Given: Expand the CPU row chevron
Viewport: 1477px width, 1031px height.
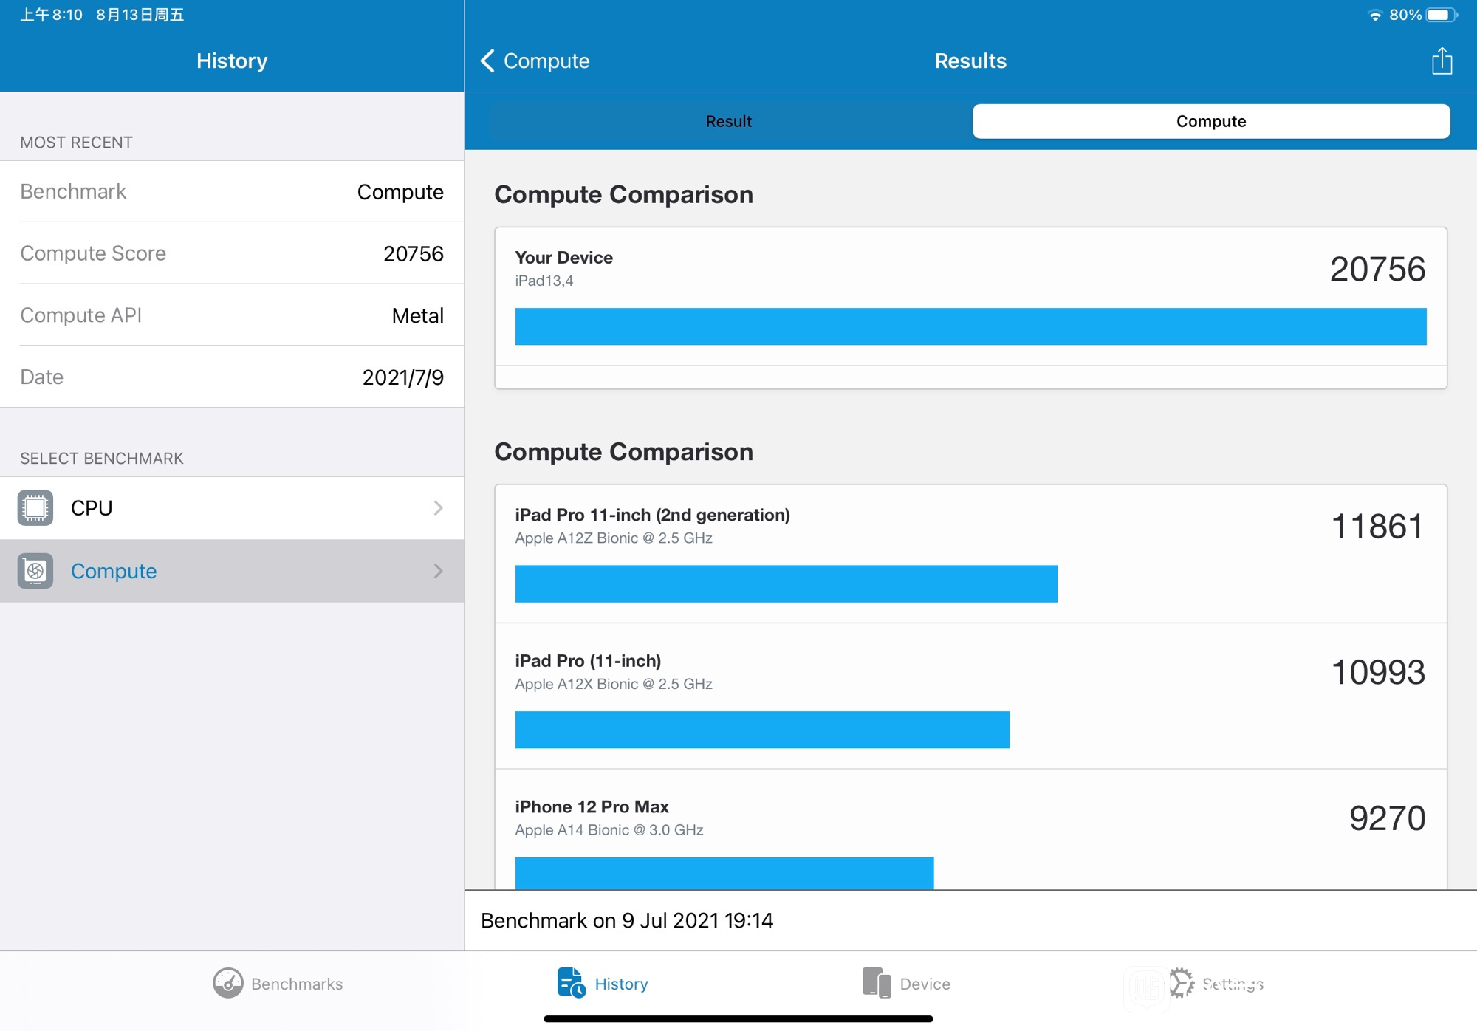Looking at the screenshot, I should click(438, 508).
